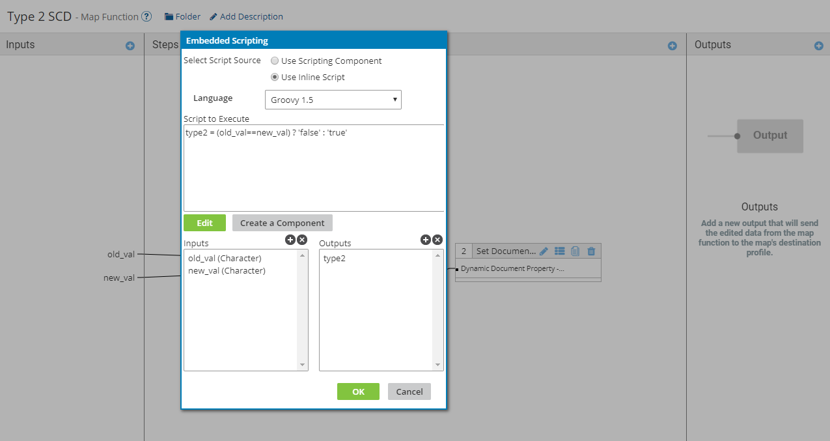Select old_val (Character) in the Inputs list

click(225, 259)
